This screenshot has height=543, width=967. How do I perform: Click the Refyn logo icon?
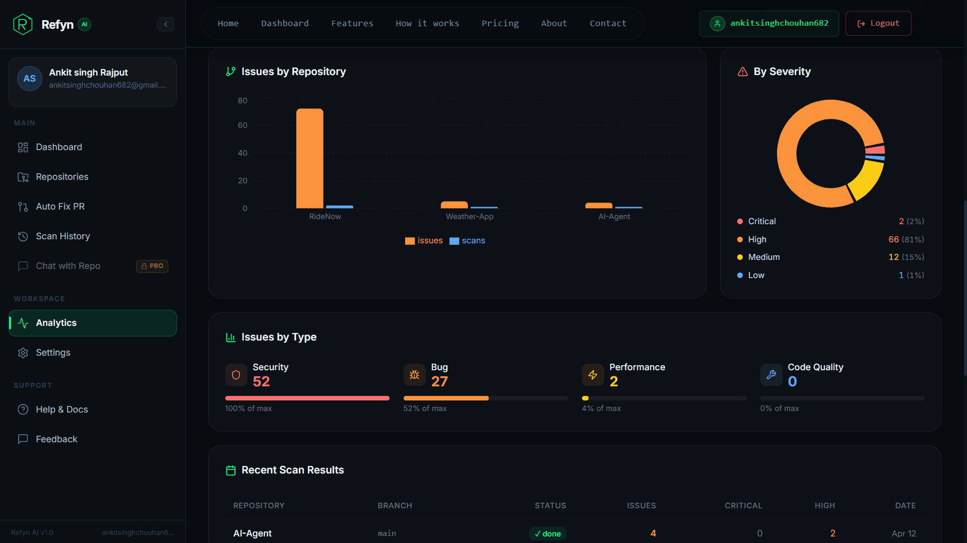click(x=23, y=24)
